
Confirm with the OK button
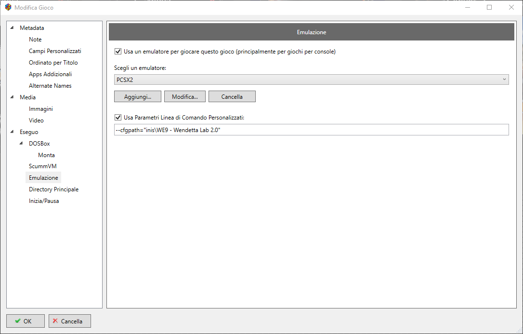26,321
